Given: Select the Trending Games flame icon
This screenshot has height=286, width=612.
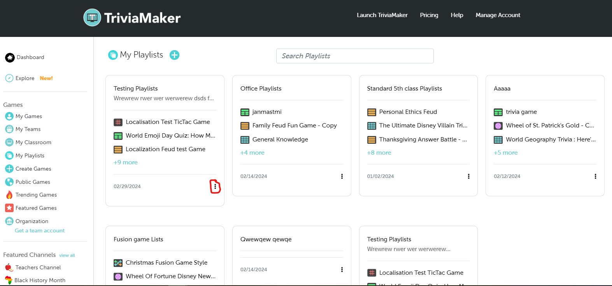Looking at the screenshot, I should point(9,195).
